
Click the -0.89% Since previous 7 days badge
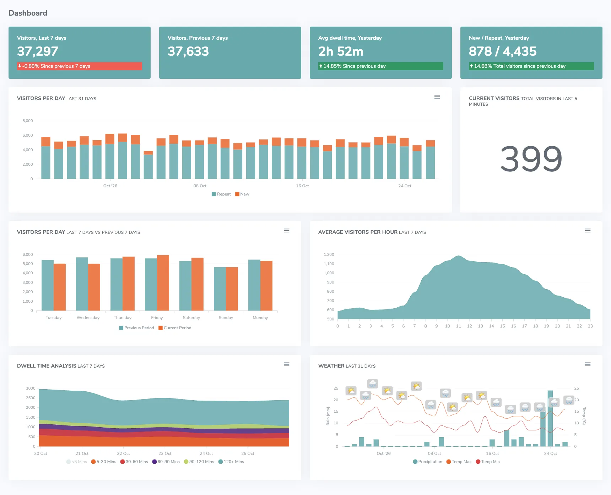point(80,66)
